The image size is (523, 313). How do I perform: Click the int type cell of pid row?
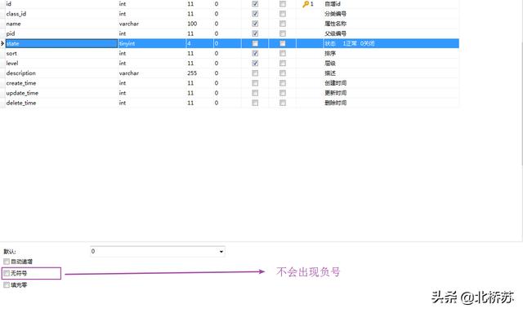(x=152, y=33)
